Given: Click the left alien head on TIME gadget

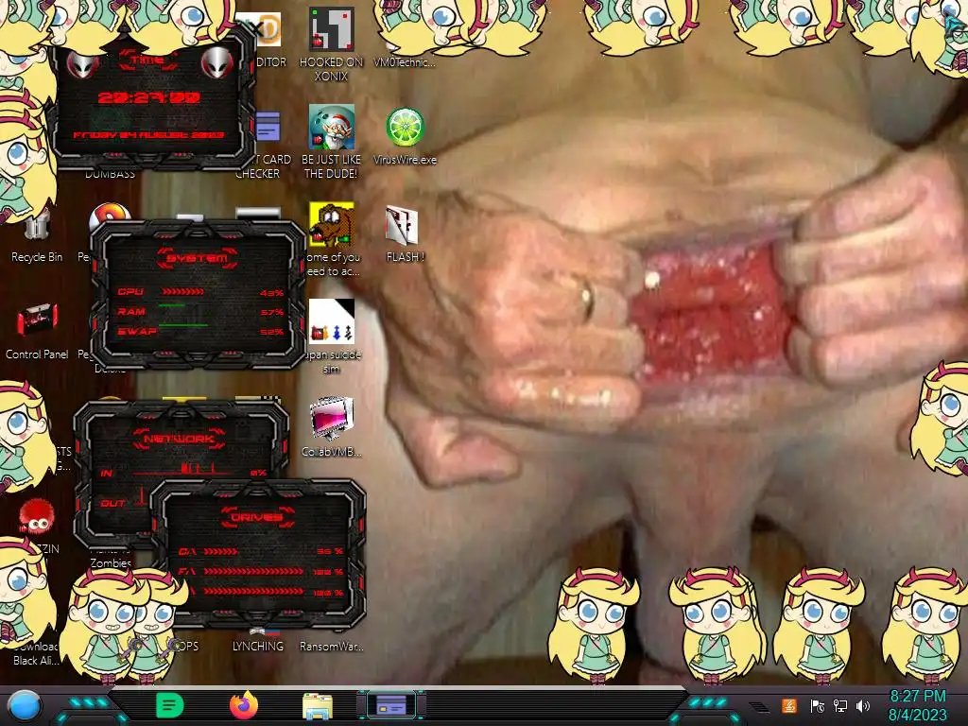Looking at the screenshot, I should click(83, 64).
